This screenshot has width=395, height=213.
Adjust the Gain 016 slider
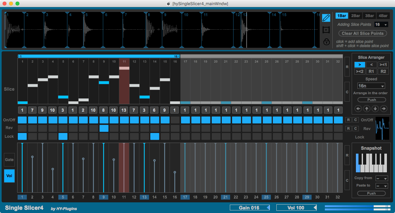(250, 208)
